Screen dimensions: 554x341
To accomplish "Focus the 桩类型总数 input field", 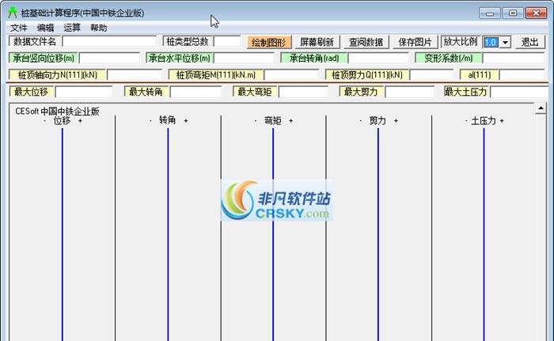I will click(x=227, y=41).
